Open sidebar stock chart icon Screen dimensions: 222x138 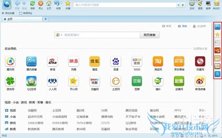pyautogui.click(x=217, y=50)
